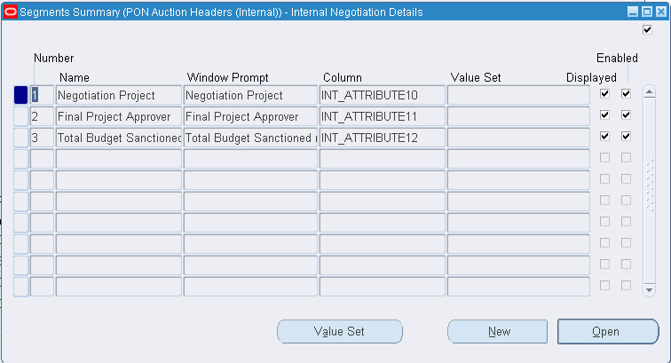Toggle Enabled checkbox for Final Project Approver
Screen dimensions: 671x363
[x=626, y=114]
